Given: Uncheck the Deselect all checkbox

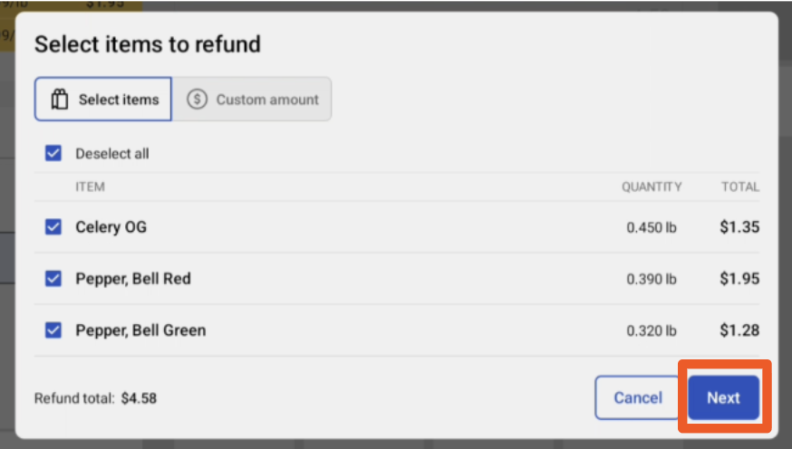Looking at the screenshot, I should [53, 153].
